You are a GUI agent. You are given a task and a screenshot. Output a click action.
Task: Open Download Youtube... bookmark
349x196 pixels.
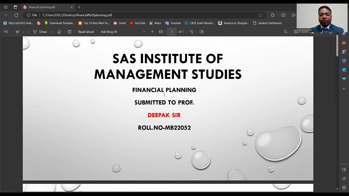tap(59, 23)
